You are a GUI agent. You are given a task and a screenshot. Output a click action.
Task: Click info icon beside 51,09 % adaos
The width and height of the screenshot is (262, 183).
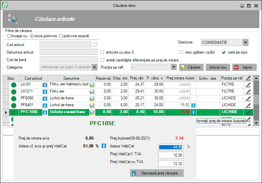[x=104, y=146]
